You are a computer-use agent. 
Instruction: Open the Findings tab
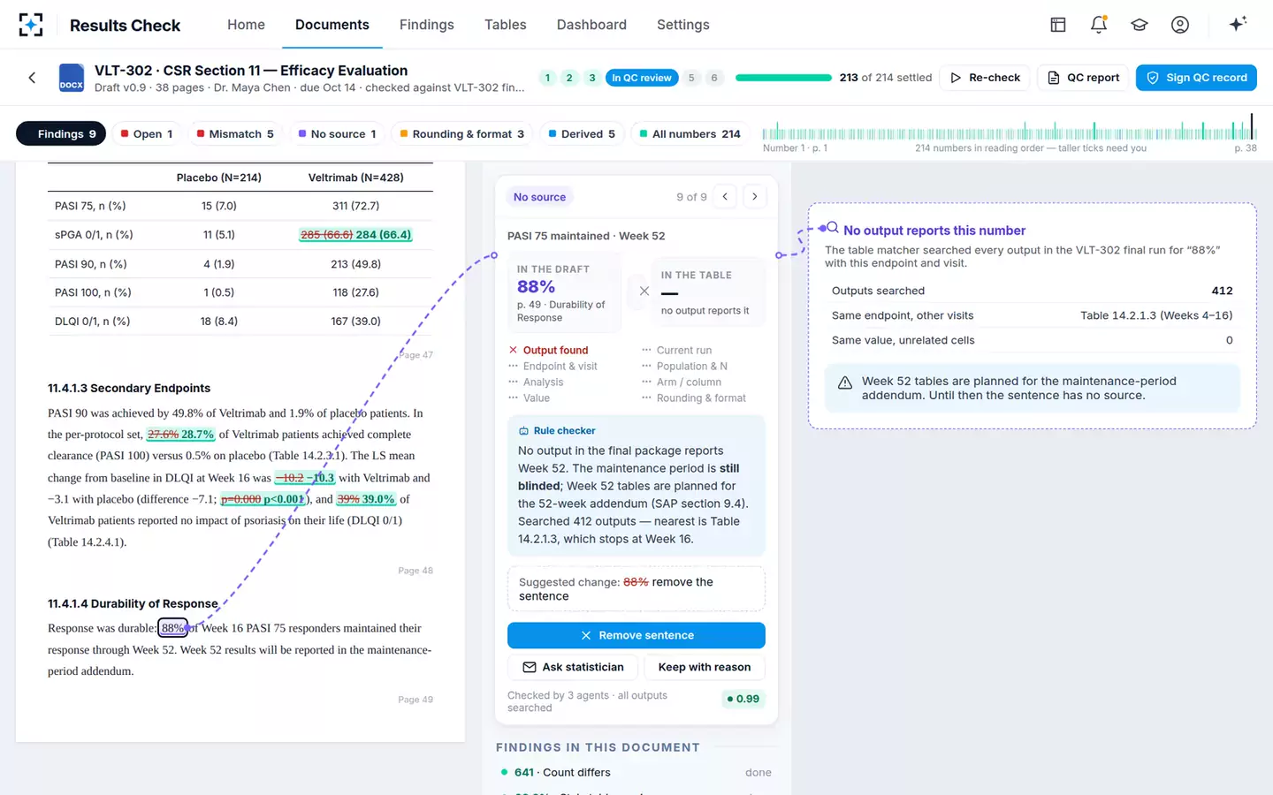(426, 25)
